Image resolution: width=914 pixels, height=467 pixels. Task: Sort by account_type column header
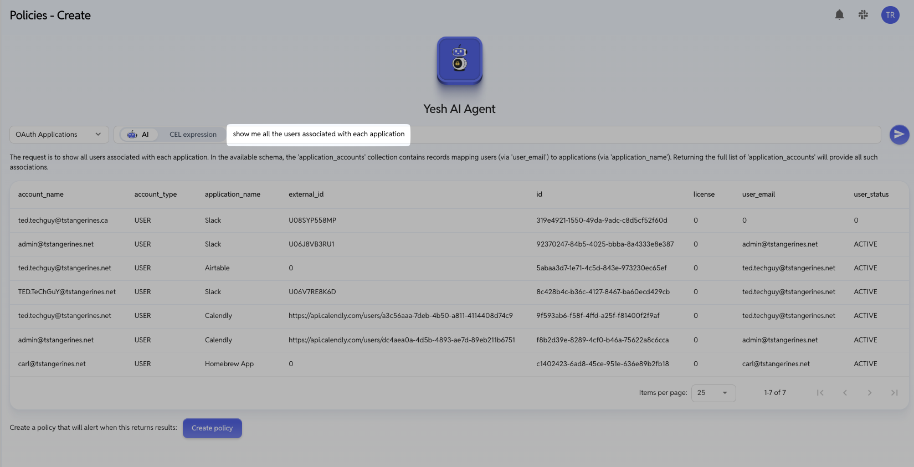[156, 194]
